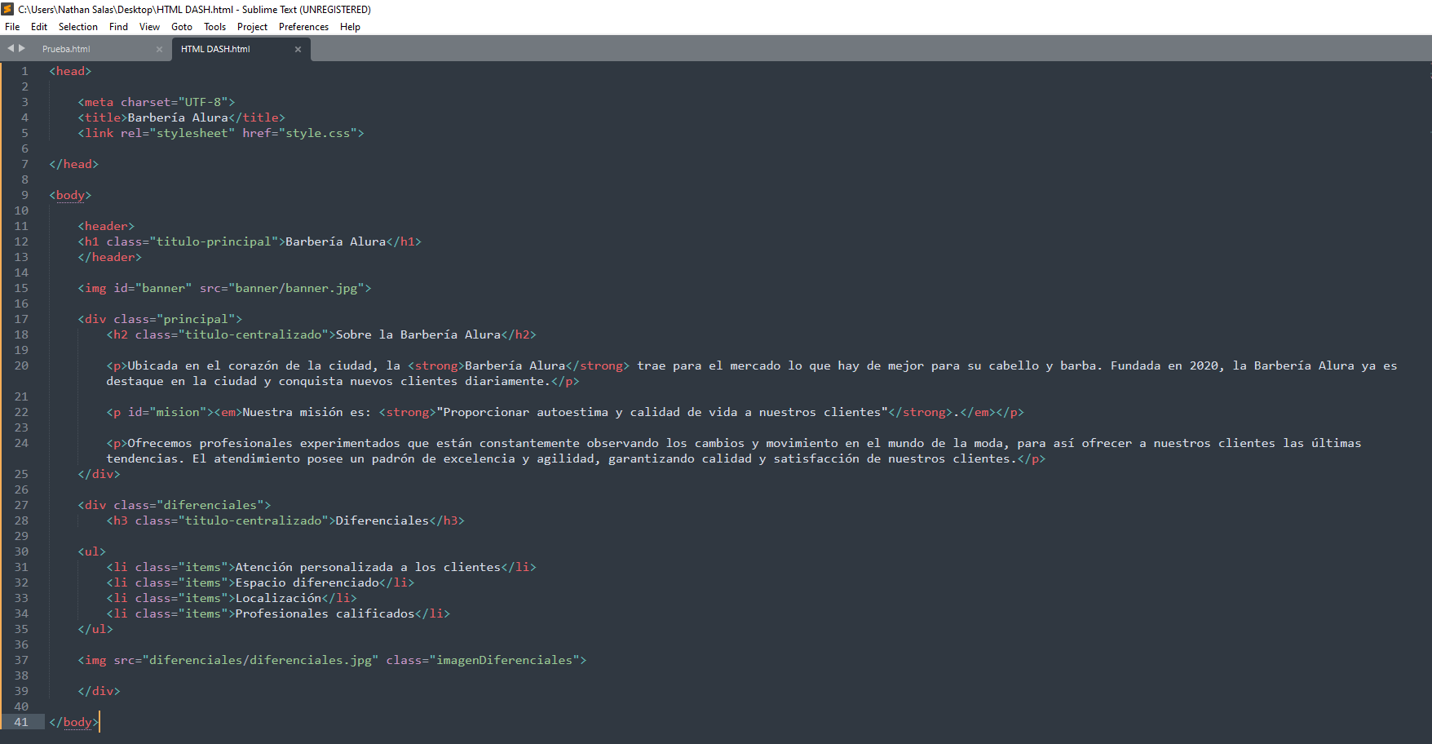Click the list item Atención personalizada a los clientes
1432x744 pixels.
click(368, 567)
